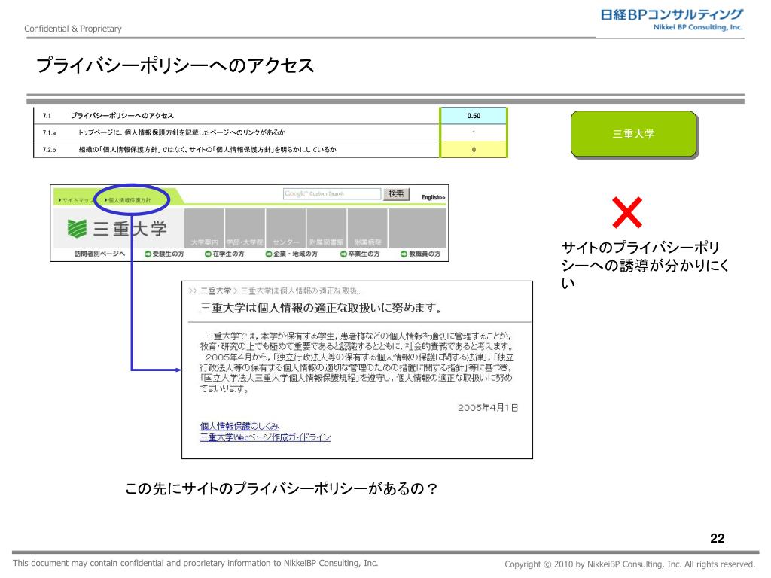
Task: Open the 学部・大学院 navigation tab
Action: point(245,229)
